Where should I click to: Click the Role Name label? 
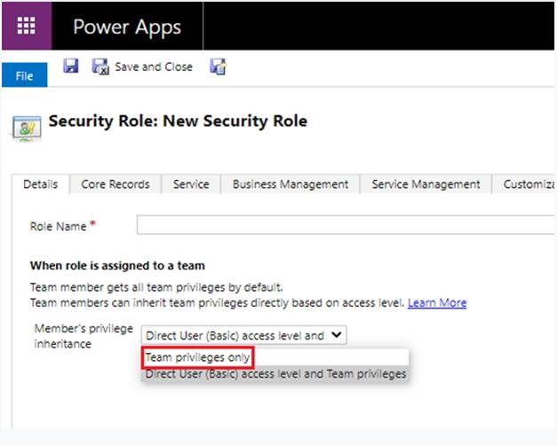[x=59, y=227]
